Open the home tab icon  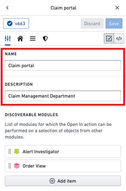coord(20,38)
